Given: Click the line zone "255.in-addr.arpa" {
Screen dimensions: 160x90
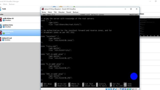Looking at the screenshot, I should 53,74.
